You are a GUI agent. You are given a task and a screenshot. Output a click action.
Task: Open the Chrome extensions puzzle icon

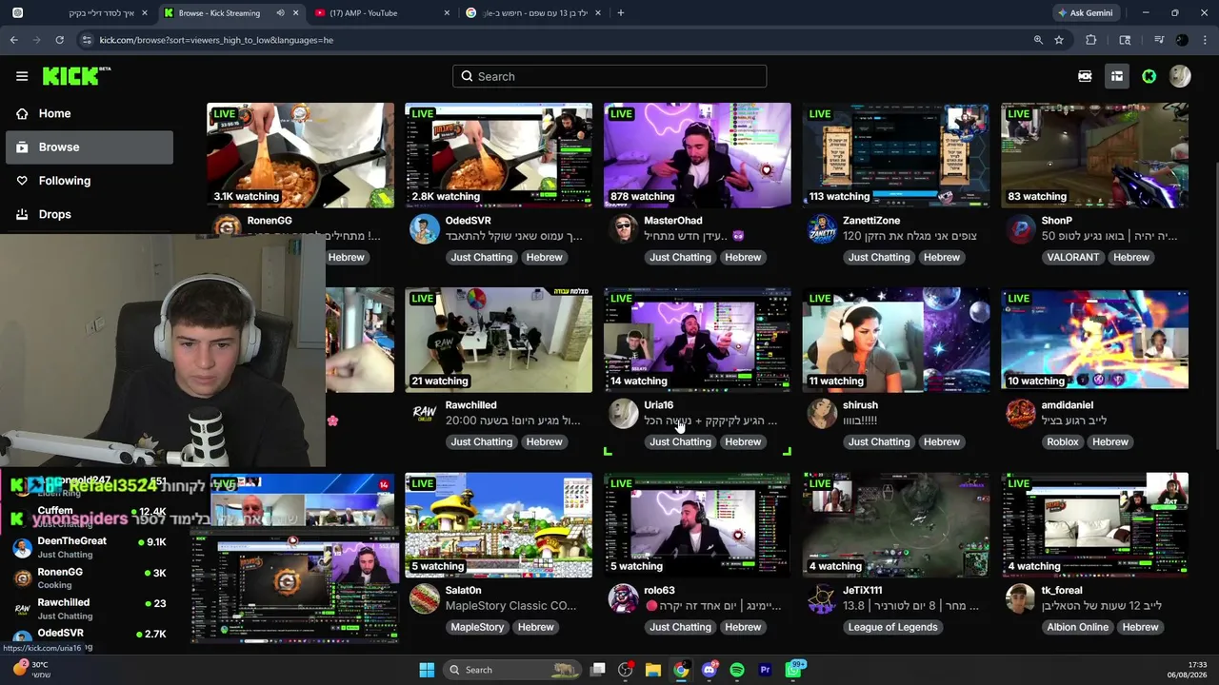click(x=1091, y=40)
